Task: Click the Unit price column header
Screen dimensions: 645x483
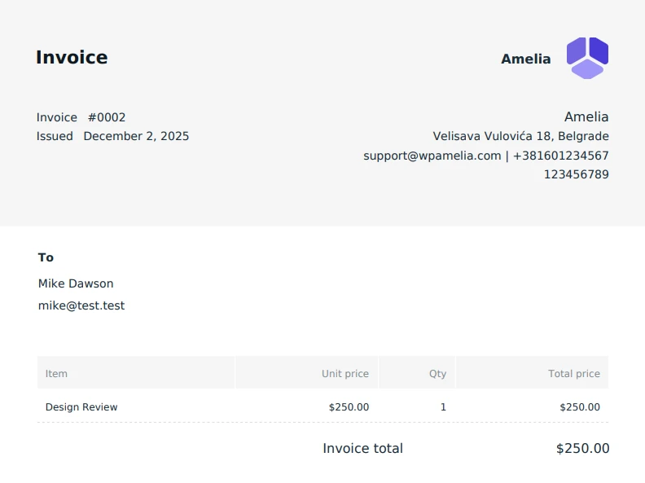Action: pyautogui.click(x=344, y=374)
